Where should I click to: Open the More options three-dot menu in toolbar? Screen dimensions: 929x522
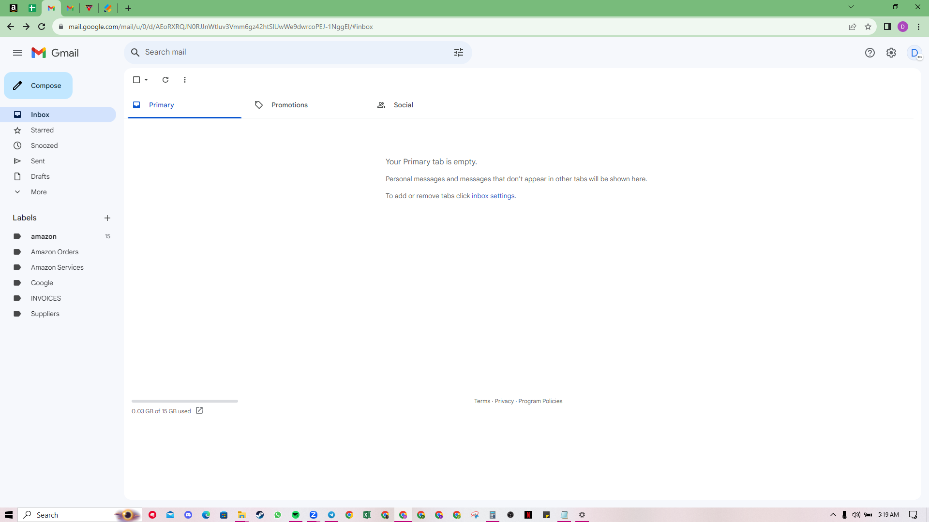point(185,80)
